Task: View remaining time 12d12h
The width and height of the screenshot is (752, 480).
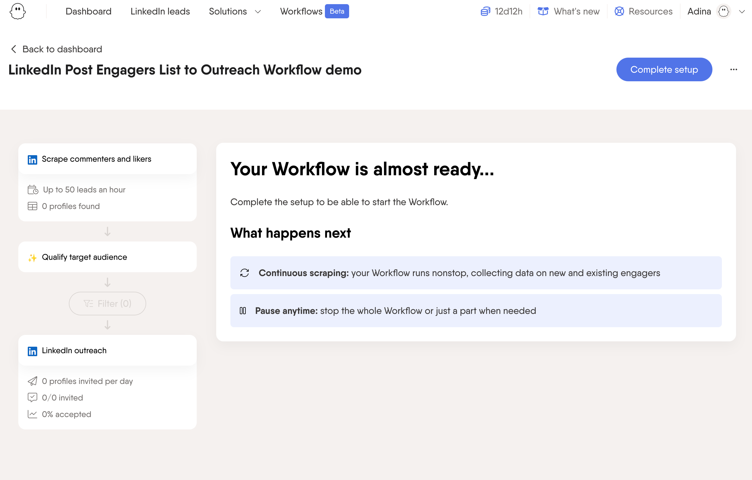Action: (x=508, y=12)
